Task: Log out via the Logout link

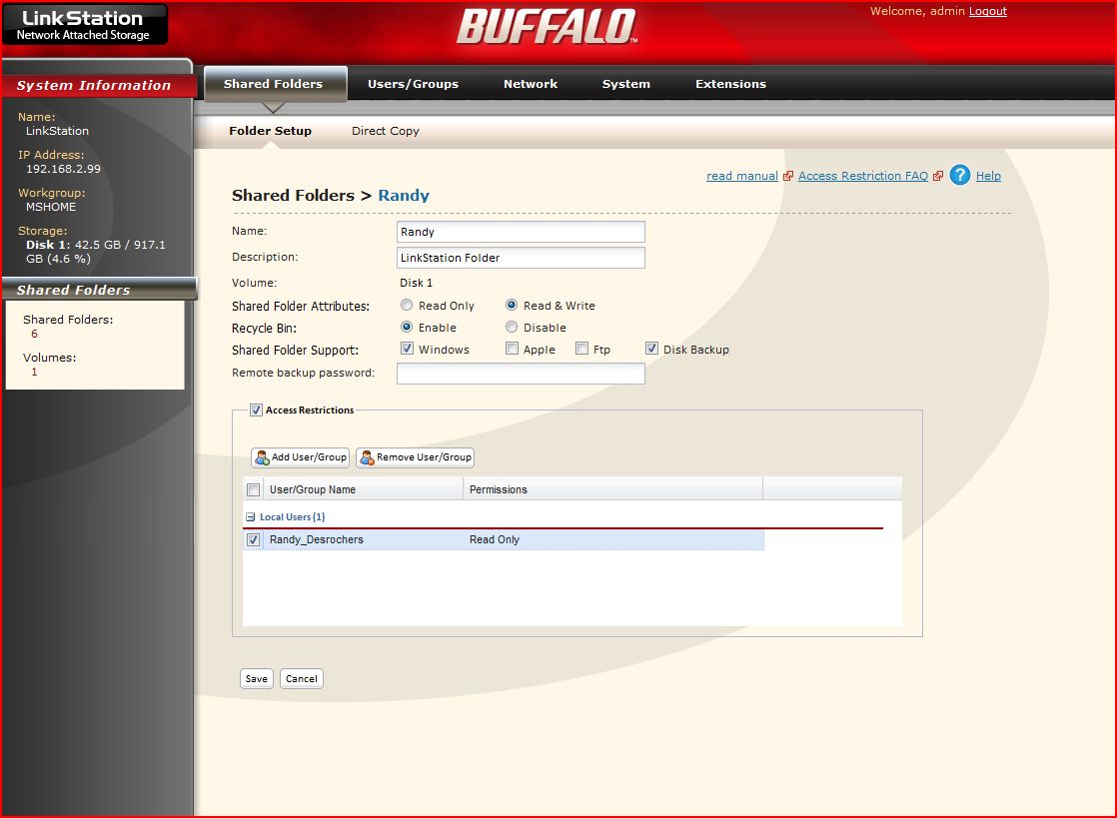Action: click(x=987, y=11)
